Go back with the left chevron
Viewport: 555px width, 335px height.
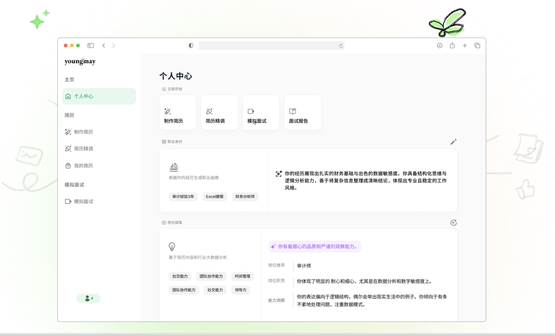(x=103, y=46)
